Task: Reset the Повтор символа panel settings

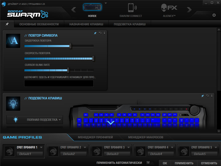Action: 100,33
